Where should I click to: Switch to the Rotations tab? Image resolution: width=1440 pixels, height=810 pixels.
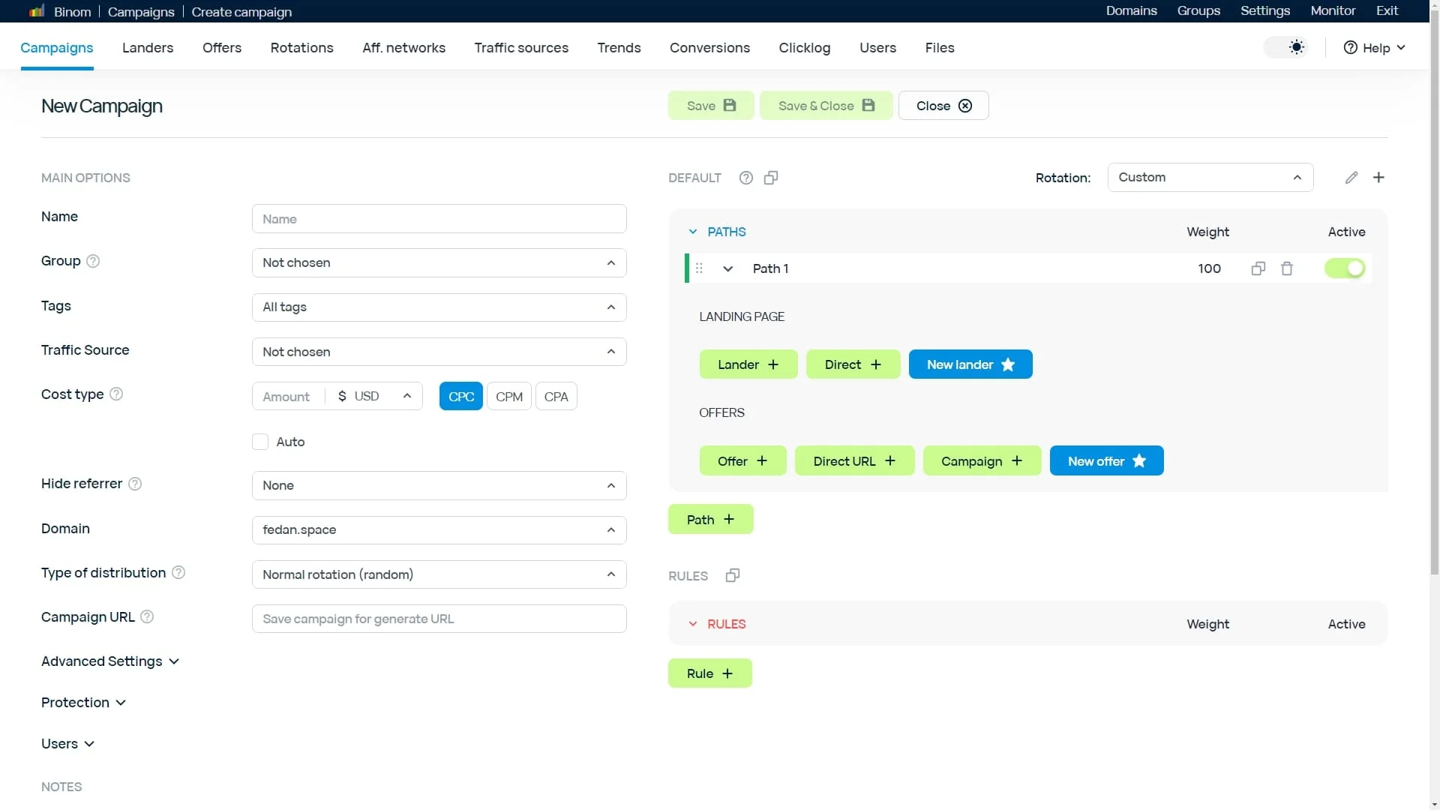(301, 47)
